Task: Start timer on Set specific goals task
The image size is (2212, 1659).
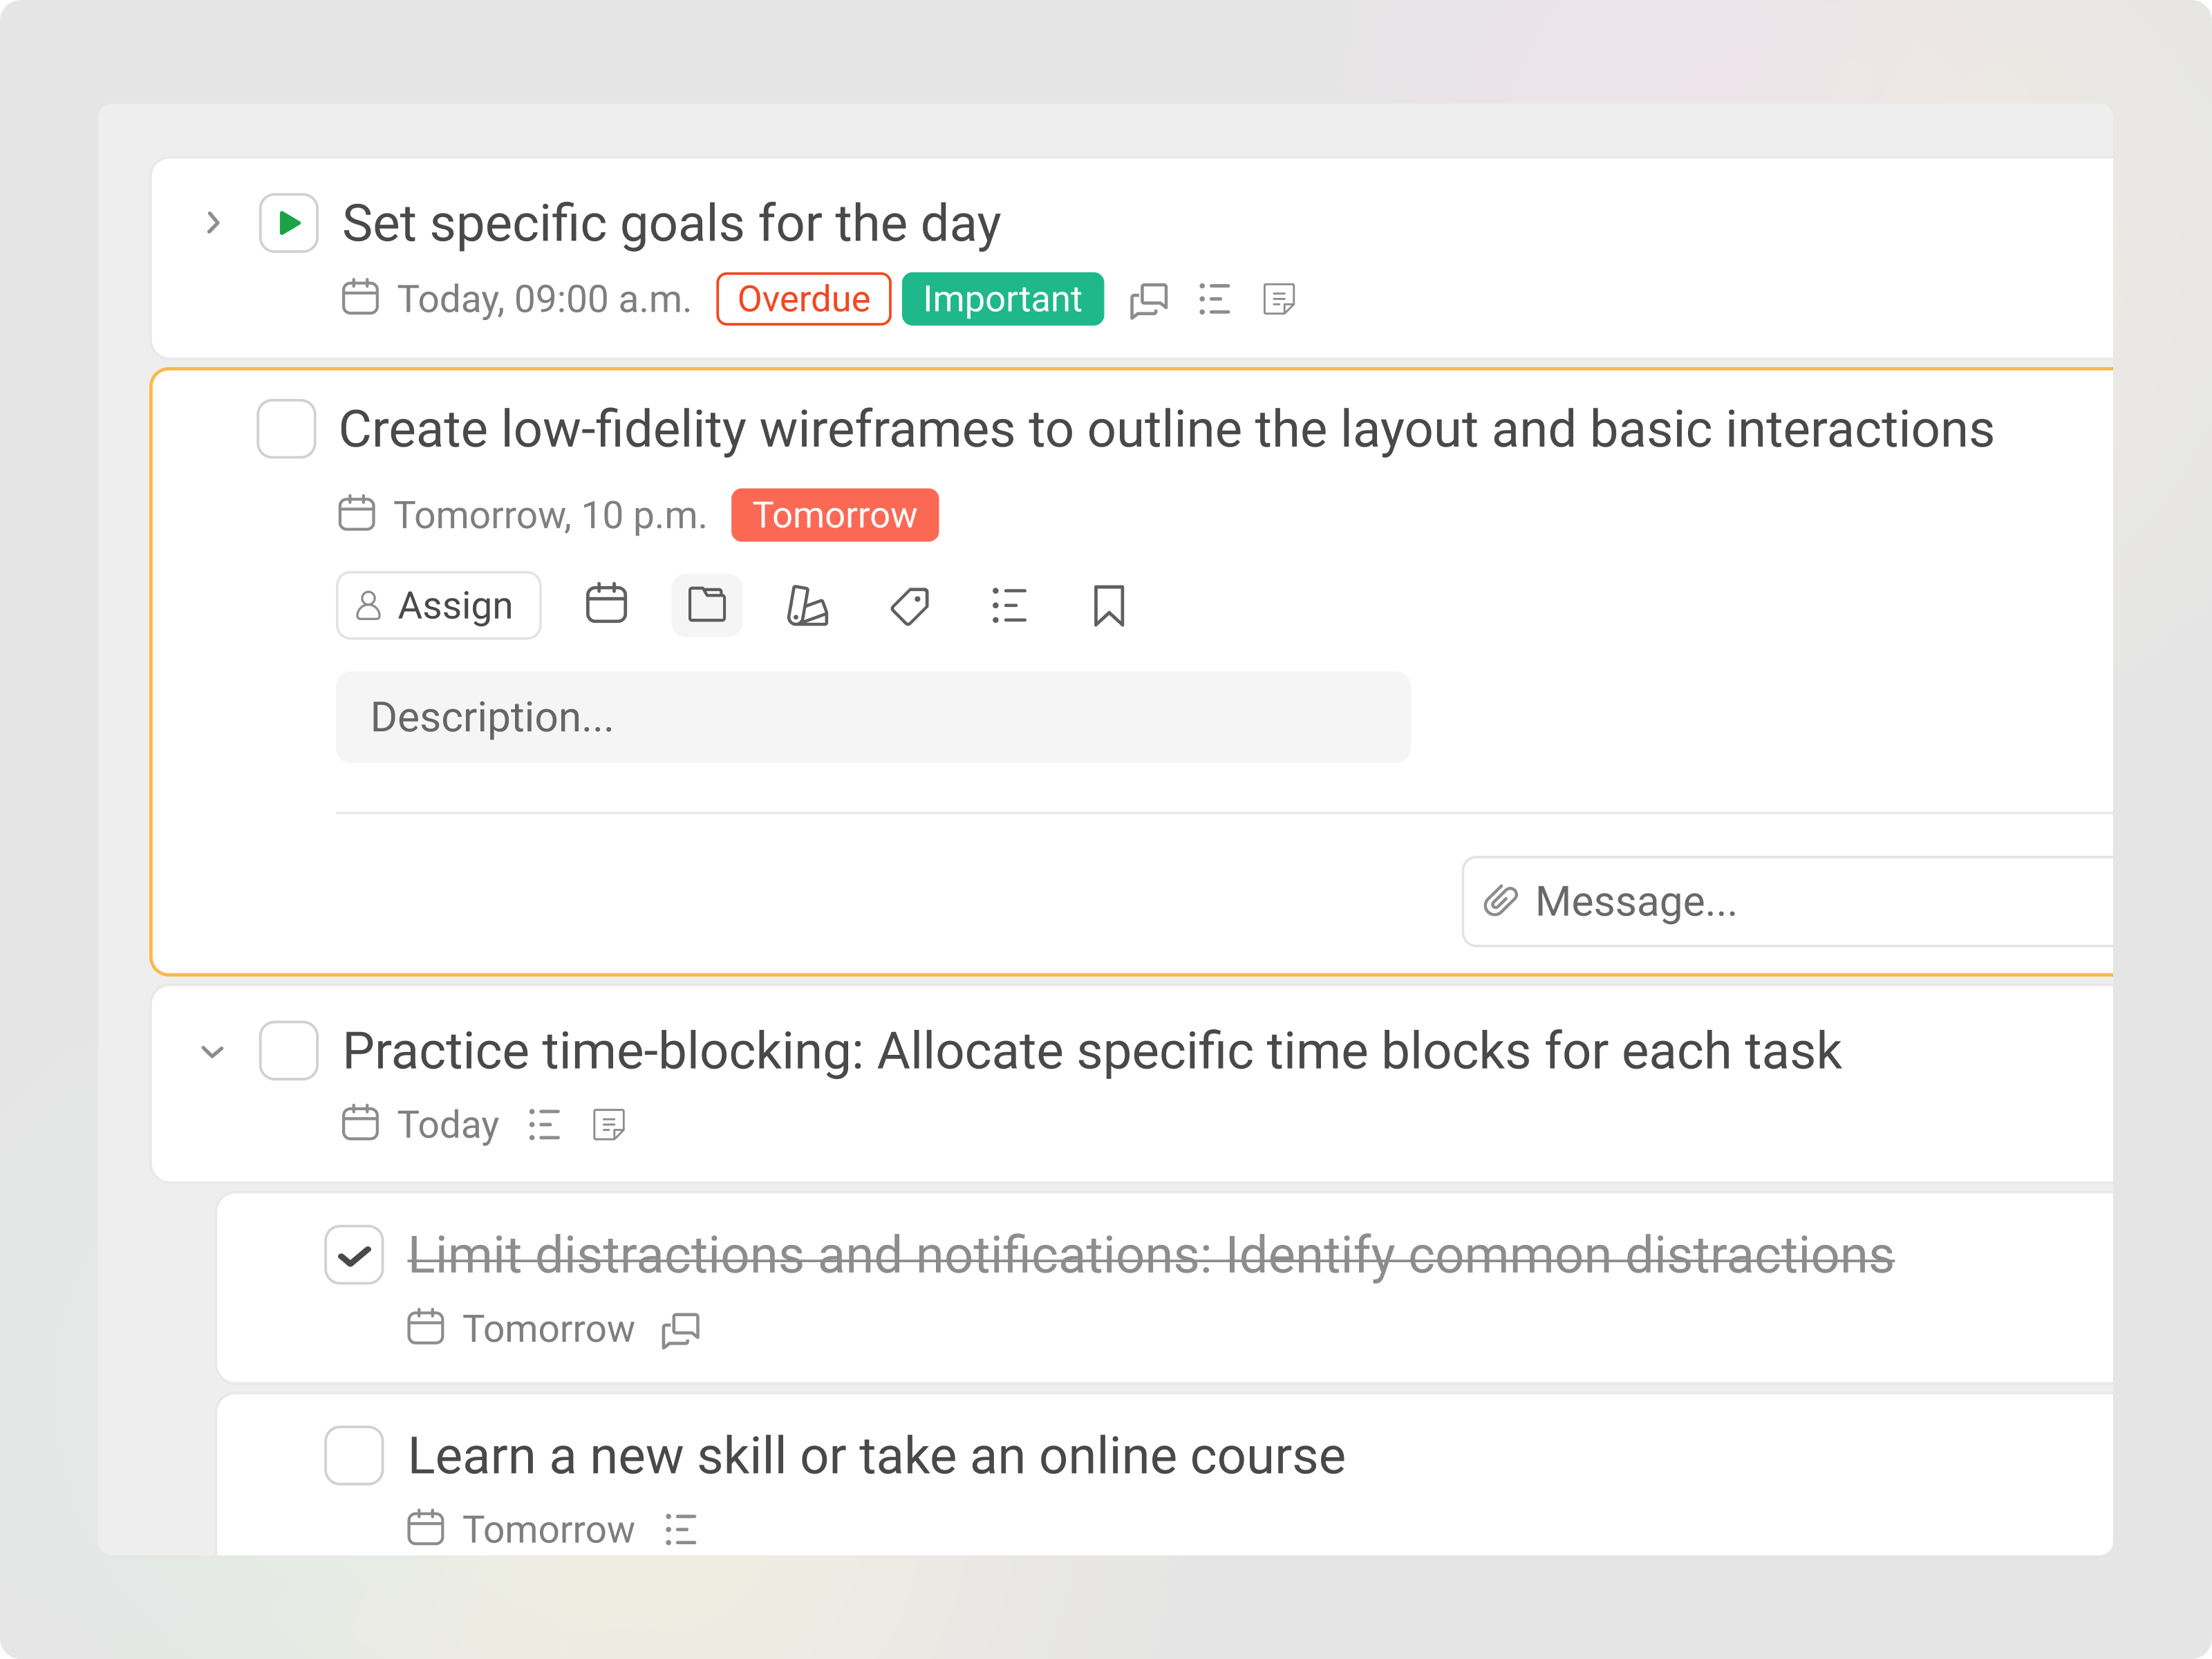Action: (289, 223)
